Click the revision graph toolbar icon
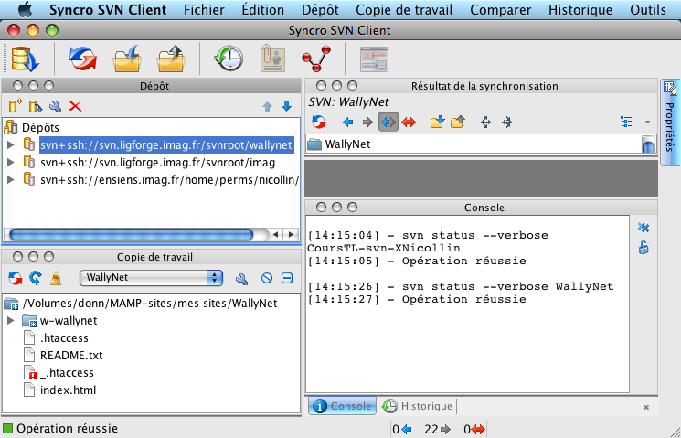This screenshot has height=438, width=681. pos(316,59)
